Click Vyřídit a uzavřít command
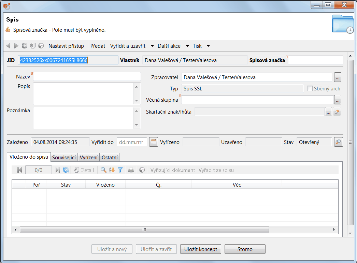The image size is (357, 263). [x=128, y=46]
